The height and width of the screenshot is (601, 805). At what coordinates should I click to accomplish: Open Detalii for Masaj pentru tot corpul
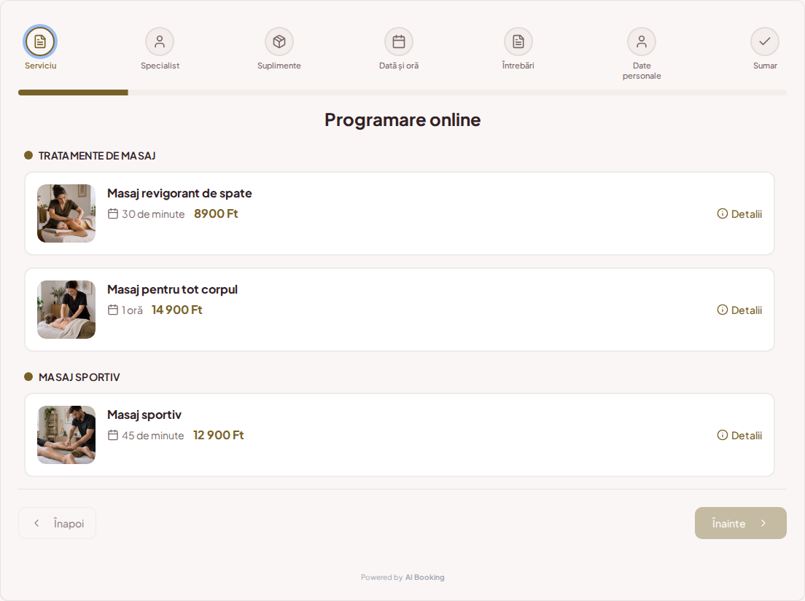coord(739,310)
